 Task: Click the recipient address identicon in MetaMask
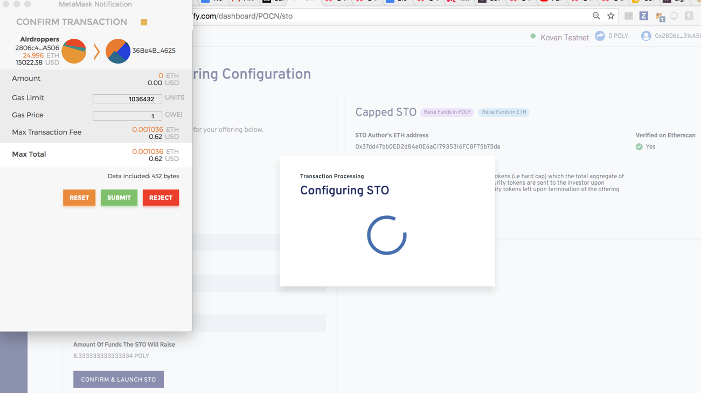point(117,51)
